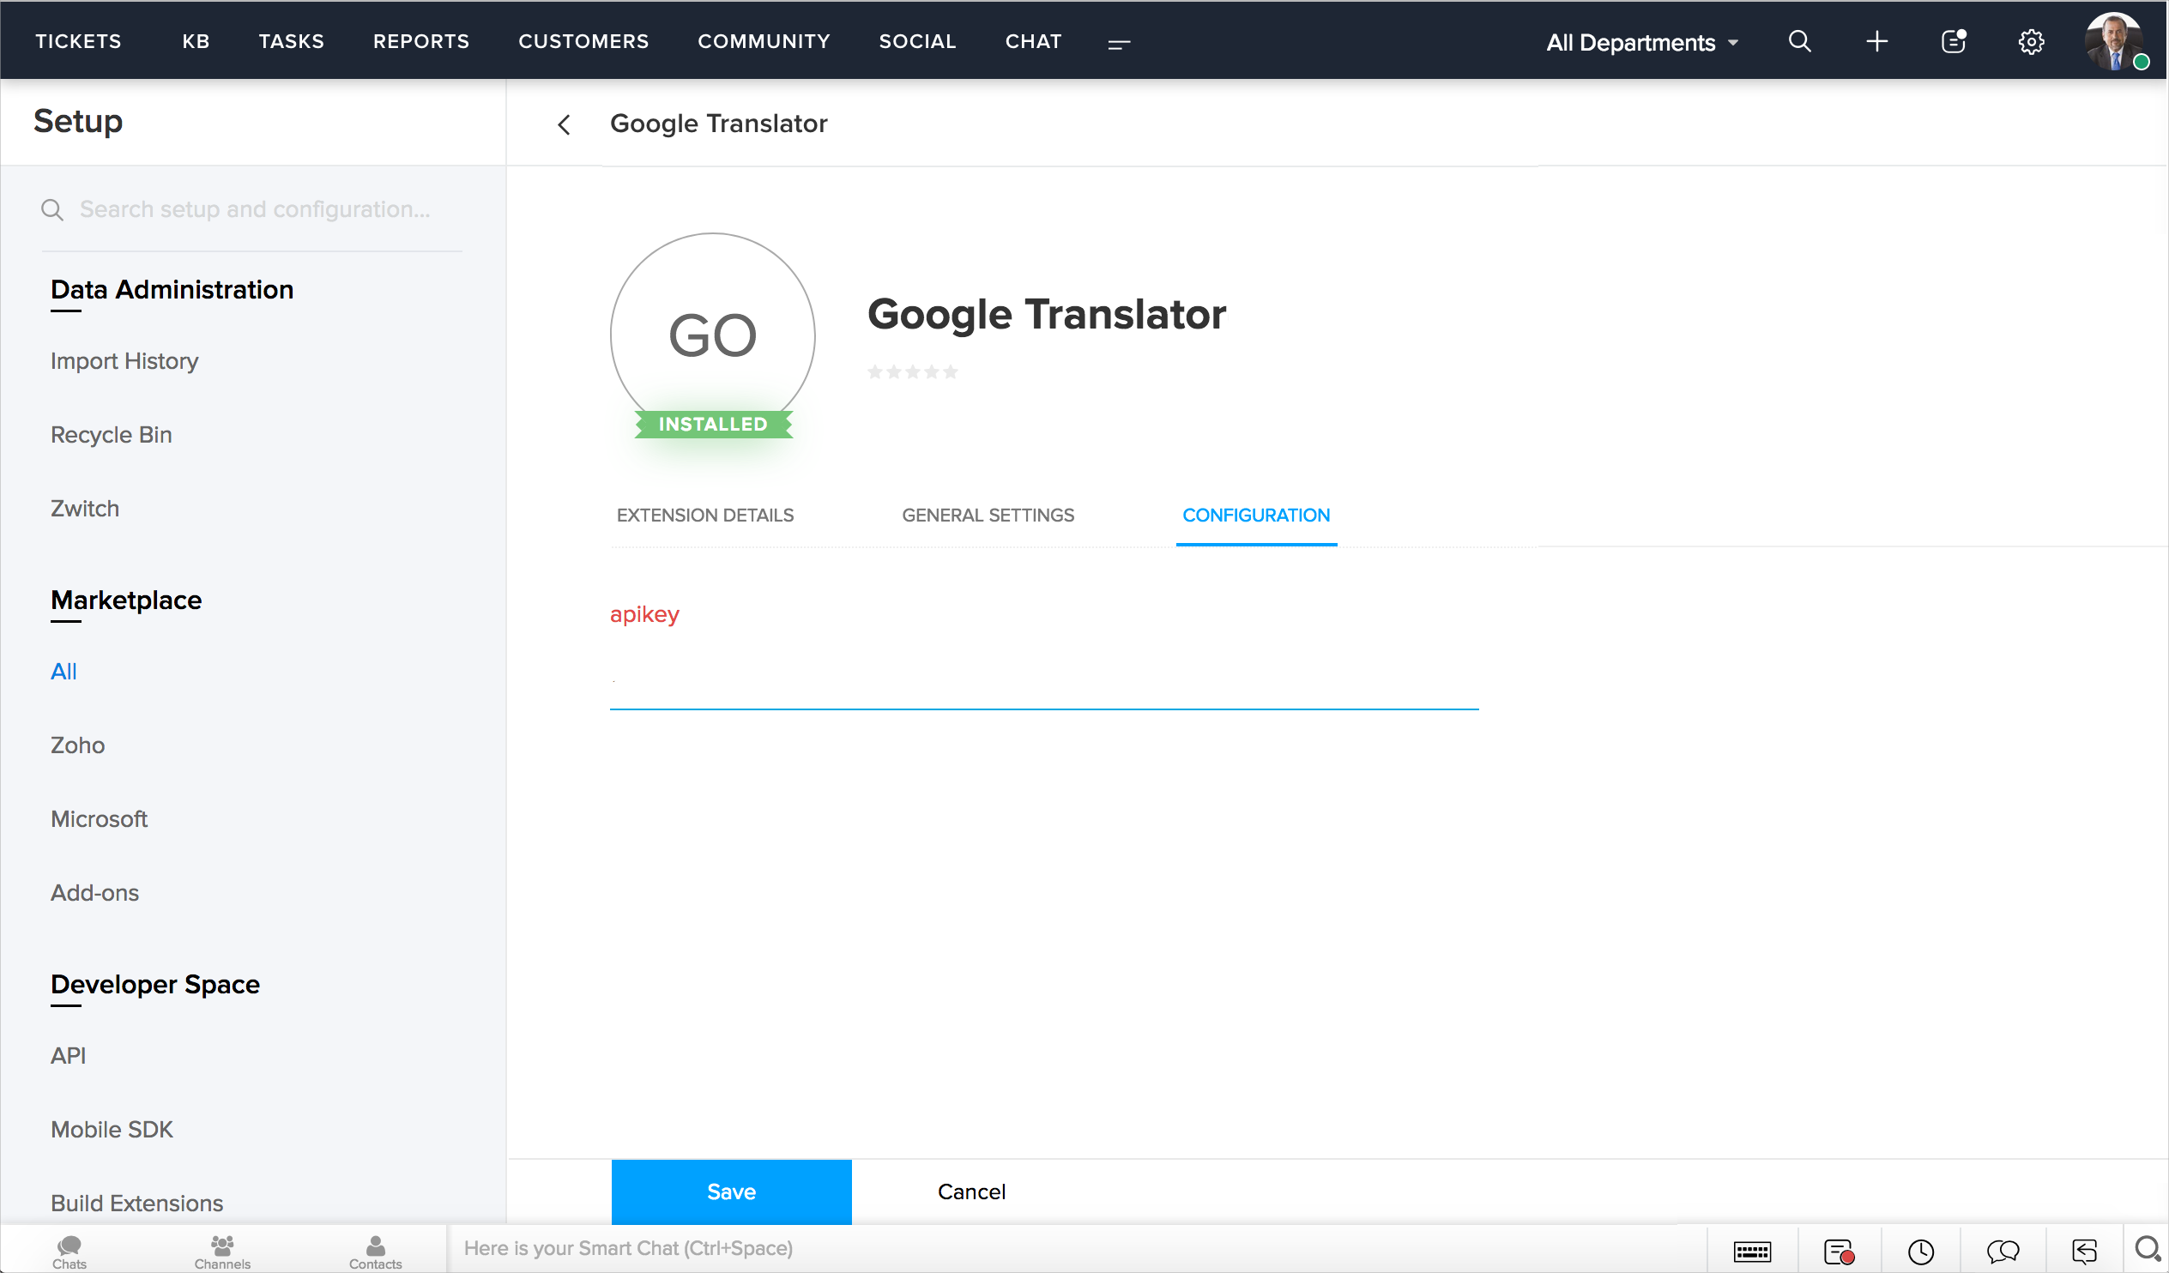The height and width of the screenshot is (1273, 2169).
Task: Click the search magnifier icon in top bar
Action: (1799, 41)
